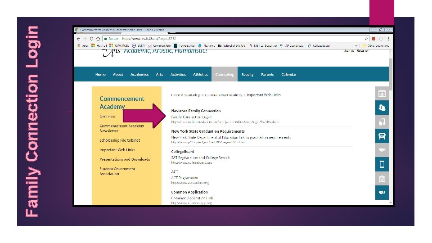This screenshot has width=432, height=243.
Task: Open the About navigation menu item
Action: [x=118, y=74]
